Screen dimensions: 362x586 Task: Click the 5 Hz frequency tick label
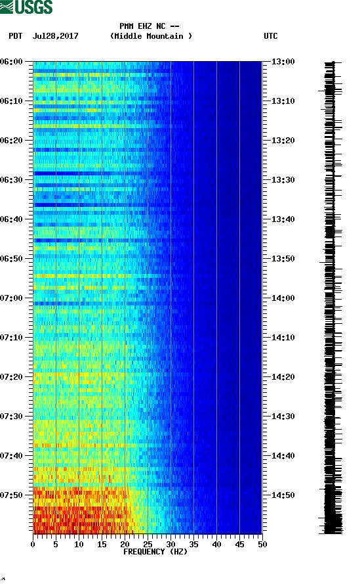(56, 545)
